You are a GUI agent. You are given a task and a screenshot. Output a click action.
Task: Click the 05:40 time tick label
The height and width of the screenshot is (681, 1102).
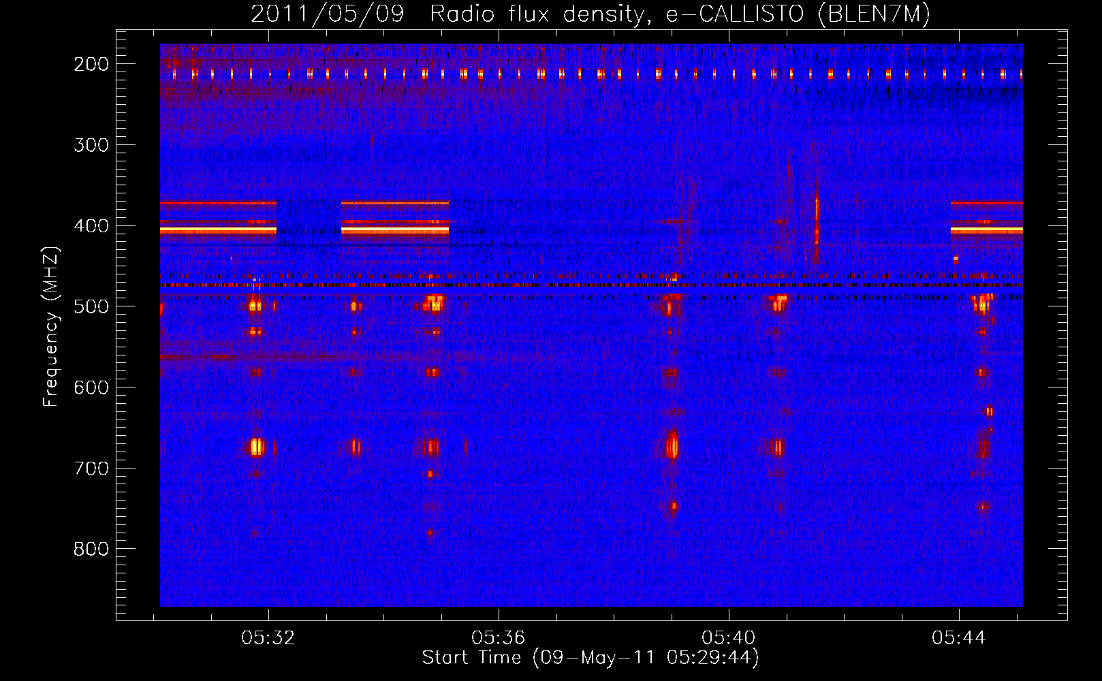pyautogui.click(x=729, y=638)
